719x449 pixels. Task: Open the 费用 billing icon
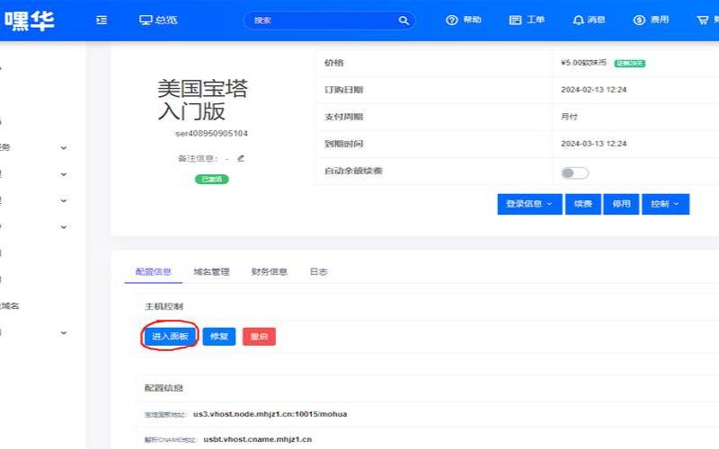[x=640, y=20]
